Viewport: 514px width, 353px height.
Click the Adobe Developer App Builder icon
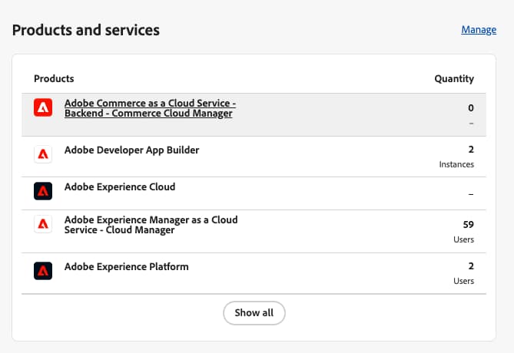click(43, 154)
